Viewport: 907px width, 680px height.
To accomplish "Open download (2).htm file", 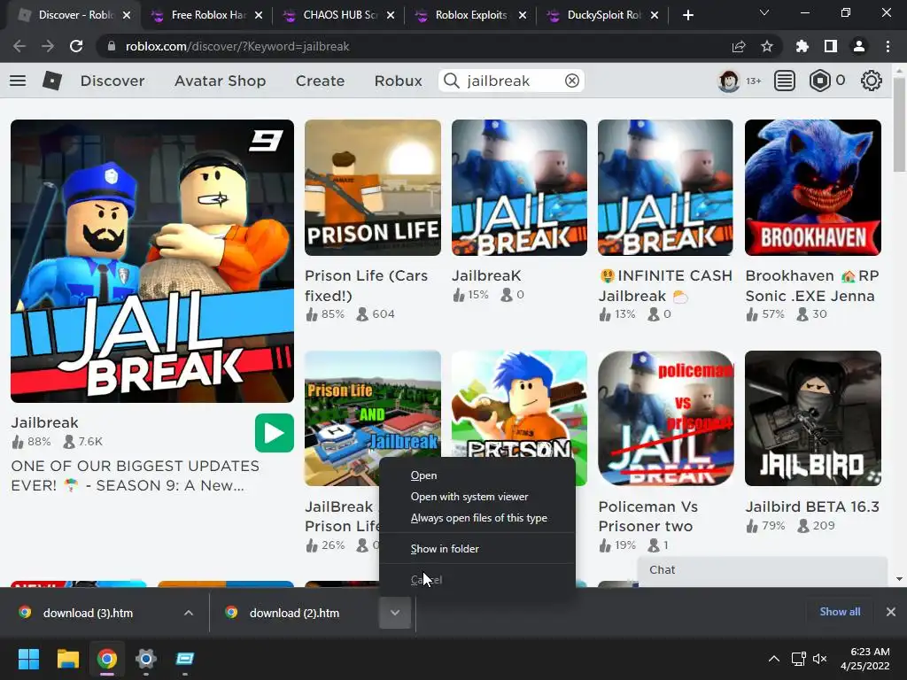I will click(x=294, y=613).
